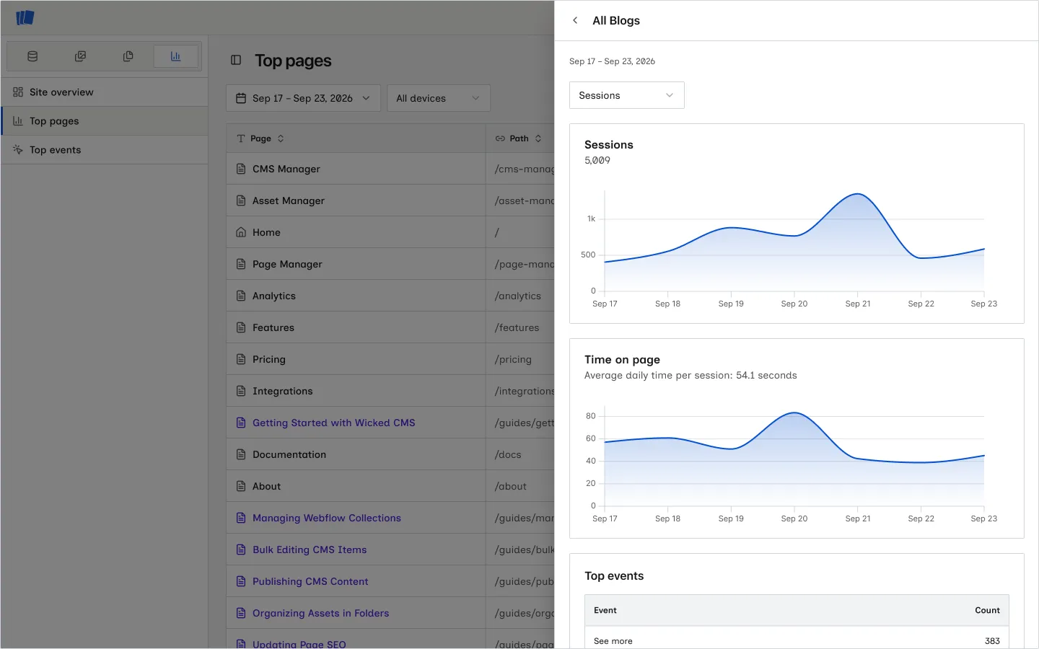Open the pages copy tab icon
The height and width of the screenshot is (649, 1039).
pos(128,56)
